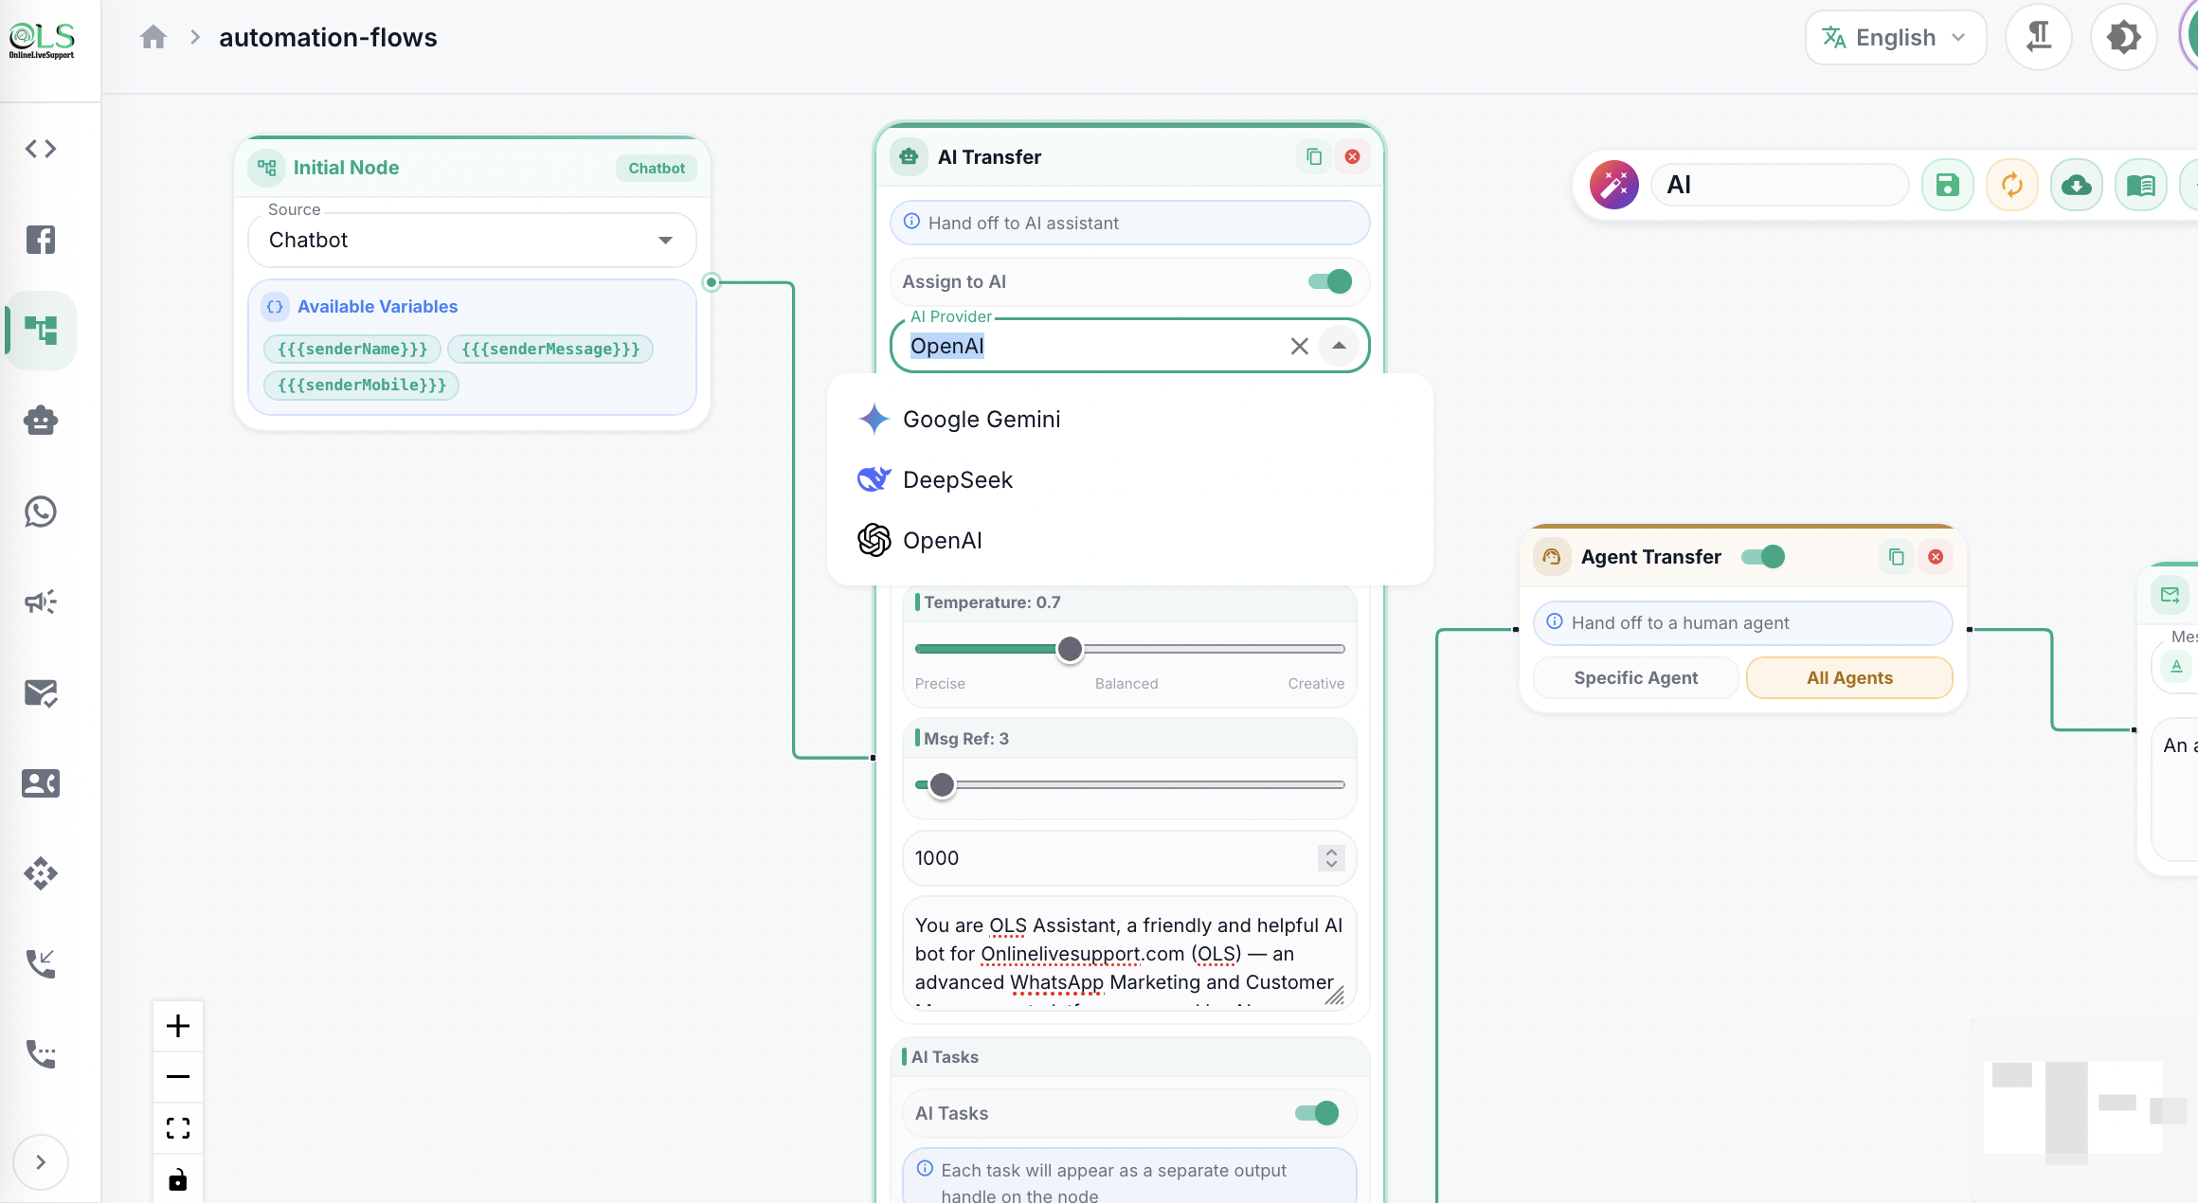Open the incoming call sidebar icon
This screenshot has height=1203, width=2198.
[41, 963]
